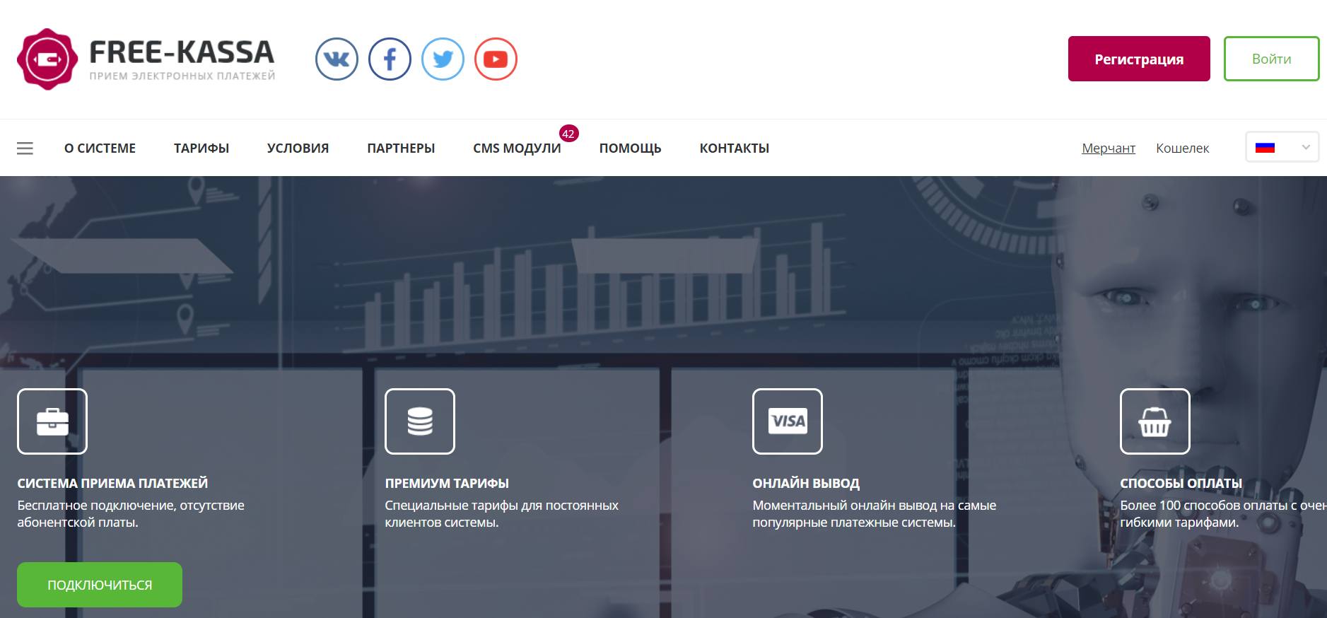Open the VK social page icon

(x=337, y=59)
